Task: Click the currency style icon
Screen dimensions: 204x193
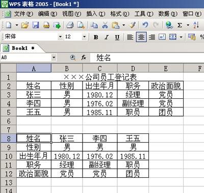Action: pos(192,37)
